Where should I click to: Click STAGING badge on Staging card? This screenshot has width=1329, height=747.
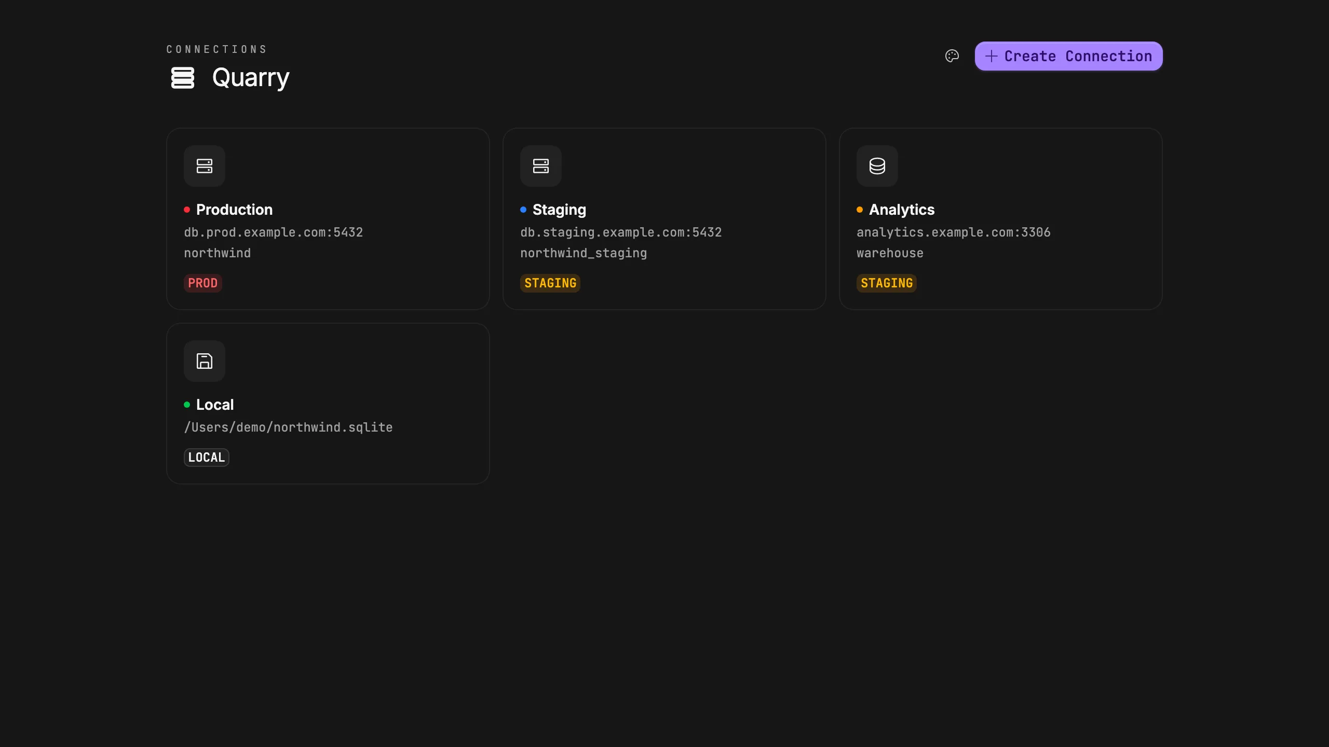[550, 283]
